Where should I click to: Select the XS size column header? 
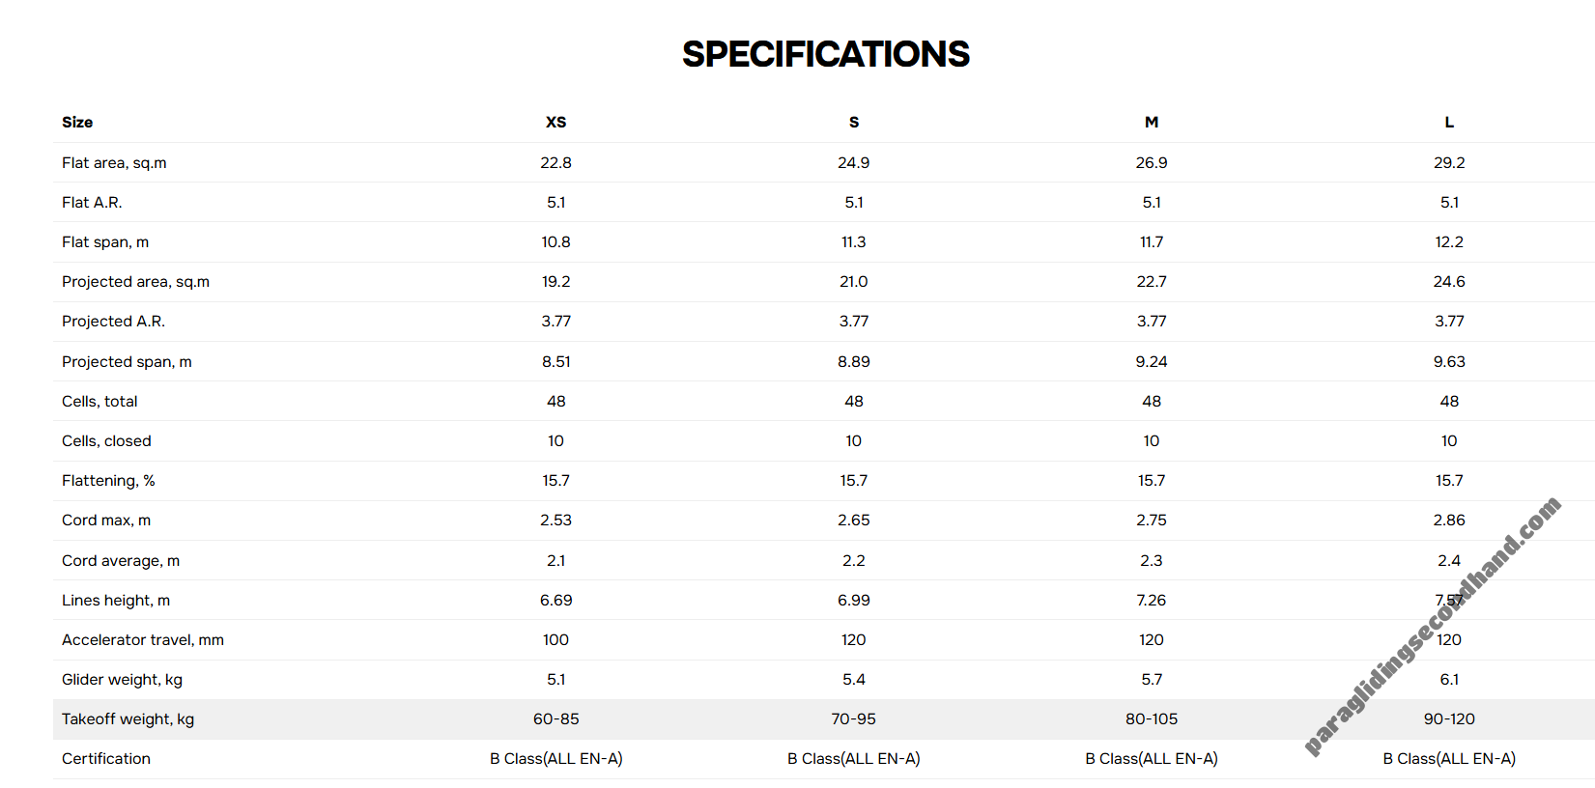[x=555, y=123]
